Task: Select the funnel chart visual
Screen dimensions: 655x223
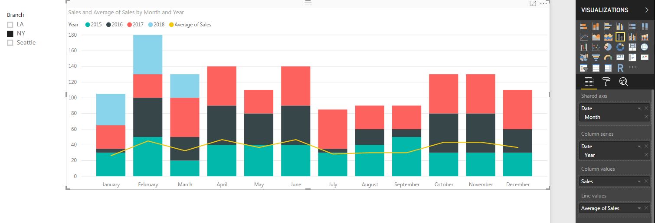Action: pos(596,57)
